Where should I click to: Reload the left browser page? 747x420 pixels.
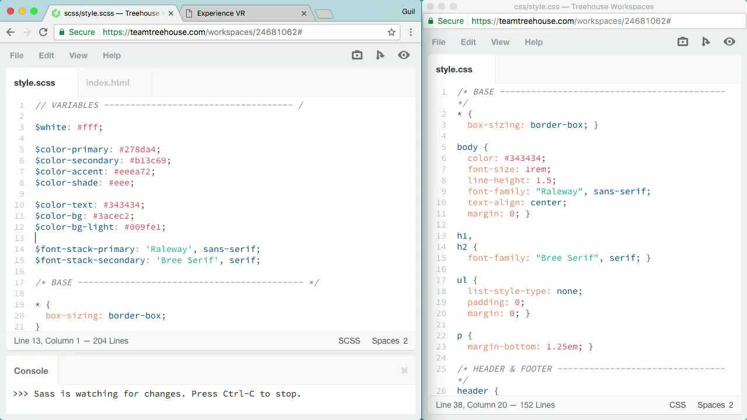[43, 33]
